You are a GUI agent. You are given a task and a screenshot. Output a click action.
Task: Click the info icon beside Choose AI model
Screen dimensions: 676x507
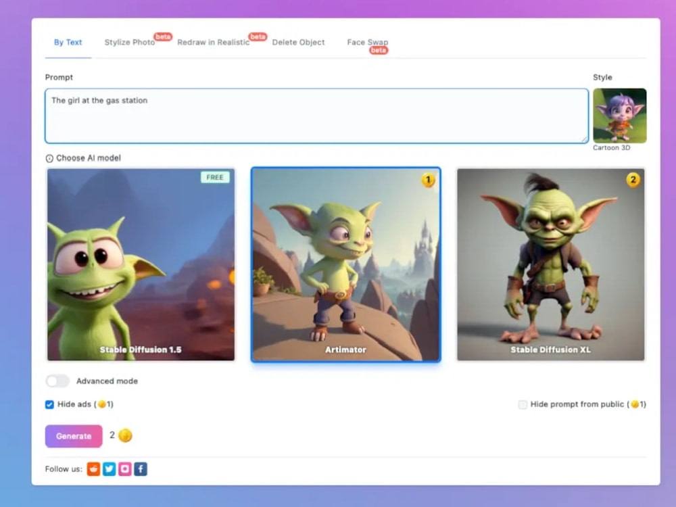click(x=48, y=158)
